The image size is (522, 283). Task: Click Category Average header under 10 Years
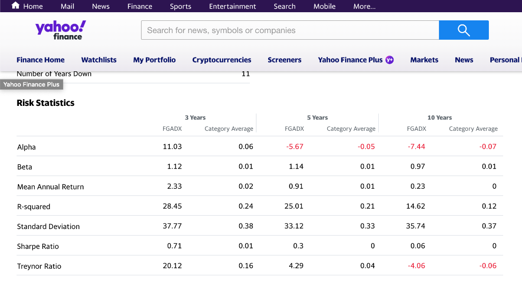click(x=473, y=129)
